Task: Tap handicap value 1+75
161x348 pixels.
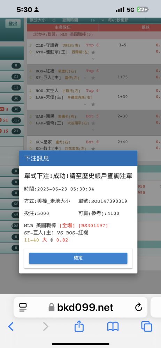Action: point(123,77)
